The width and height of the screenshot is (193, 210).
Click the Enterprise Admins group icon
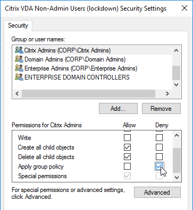tap(19, 68)
